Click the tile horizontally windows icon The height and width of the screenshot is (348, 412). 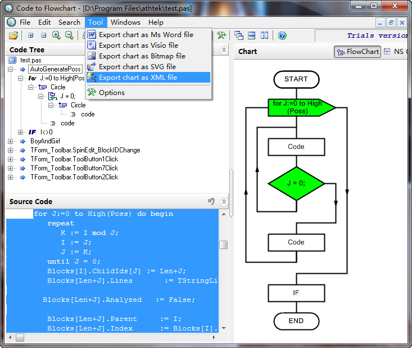tap(251, 35)
